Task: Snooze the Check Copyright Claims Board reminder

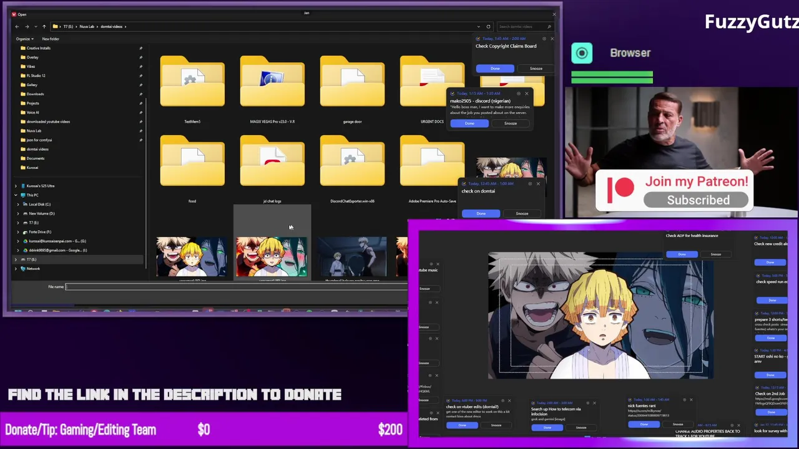Action: 536,69
